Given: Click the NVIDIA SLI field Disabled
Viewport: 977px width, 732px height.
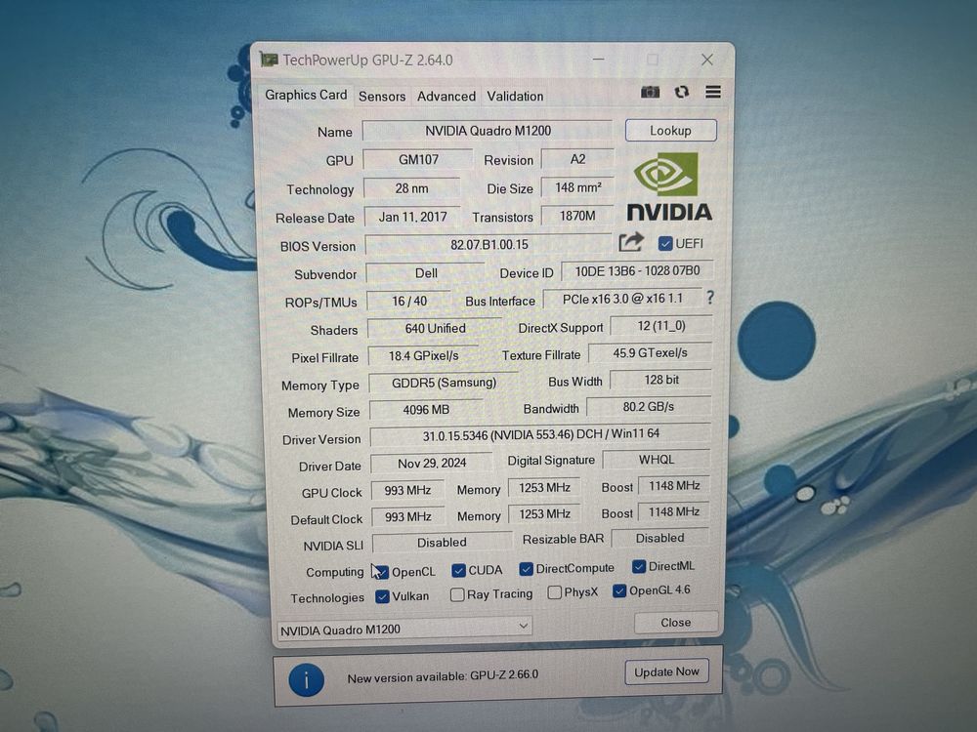Looking at the screenshot, I should click(x=442, y=543).
